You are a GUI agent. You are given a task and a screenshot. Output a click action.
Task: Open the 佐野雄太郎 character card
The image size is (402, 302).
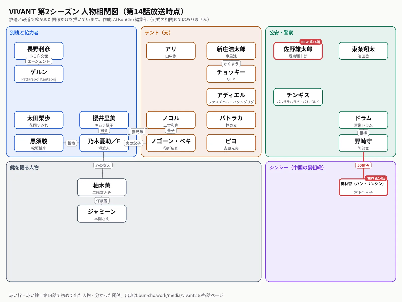(x=298, y=51)
